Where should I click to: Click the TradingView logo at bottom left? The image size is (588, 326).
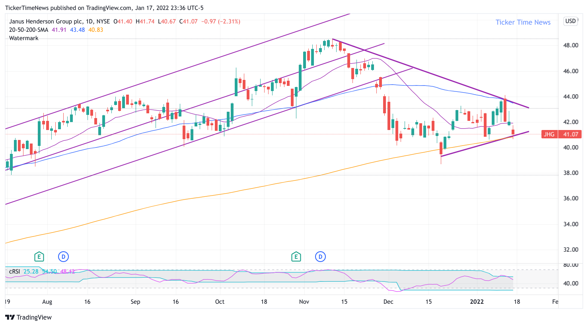coord(28,317)
